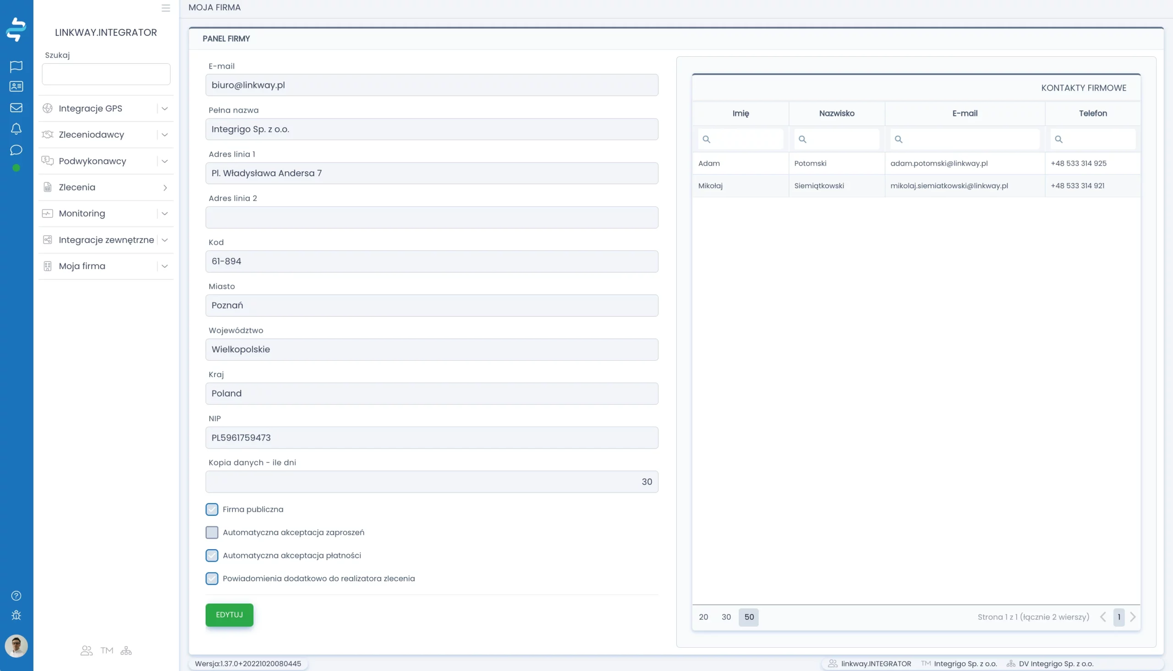Open the notifications bell icon

point(16,129)
